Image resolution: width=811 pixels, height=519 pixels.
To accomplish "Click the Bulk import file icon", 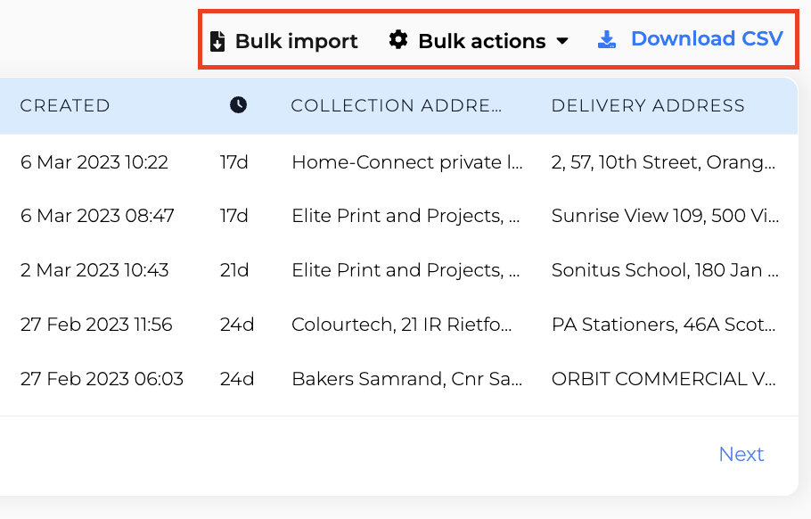I will pyautogui.click(x=217, y=41).
